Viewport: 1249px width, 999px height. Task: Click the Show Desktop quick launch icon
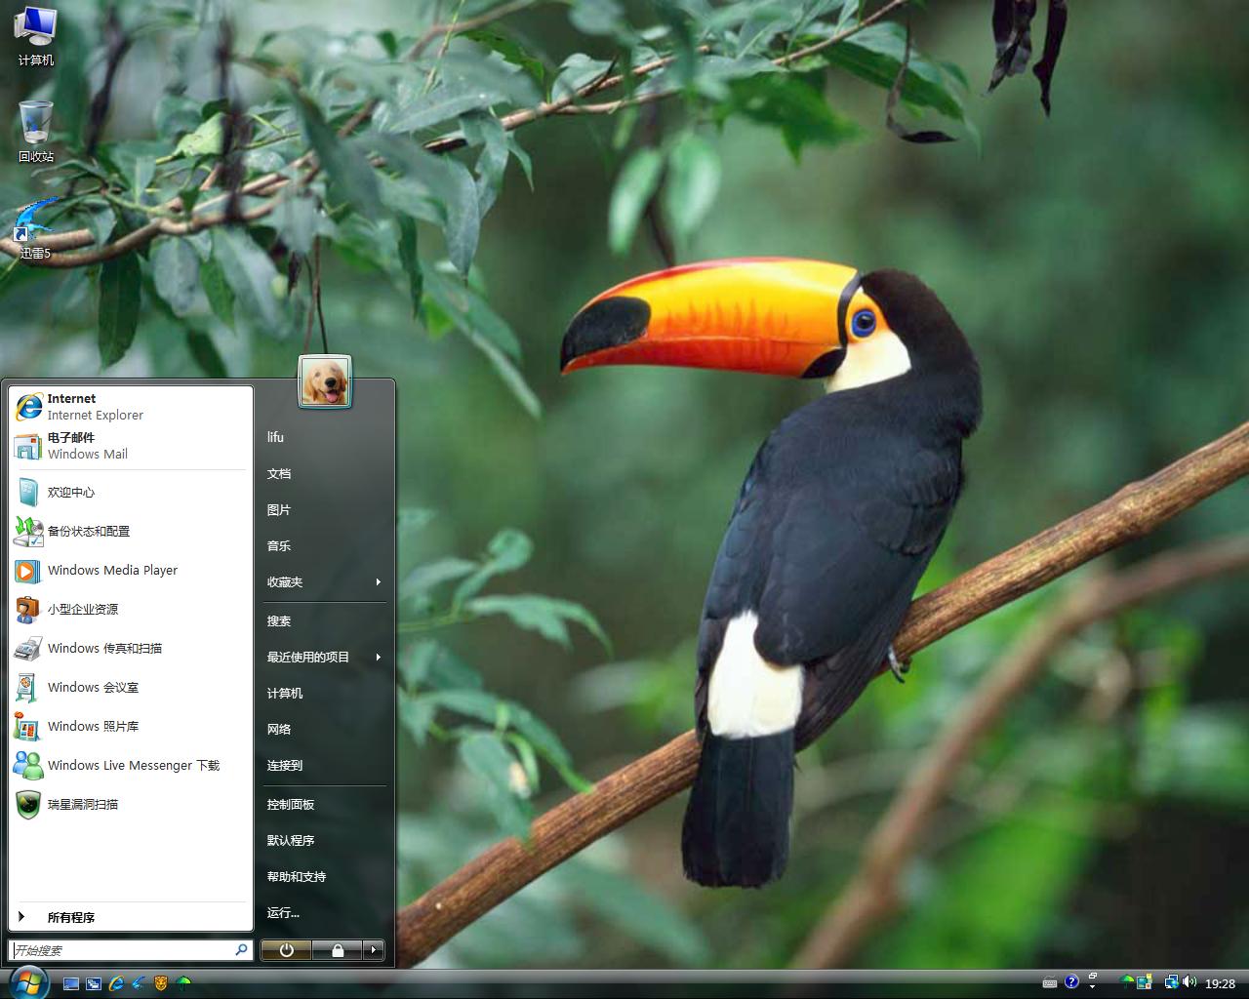pyautogui.click(x=71, y=983)
